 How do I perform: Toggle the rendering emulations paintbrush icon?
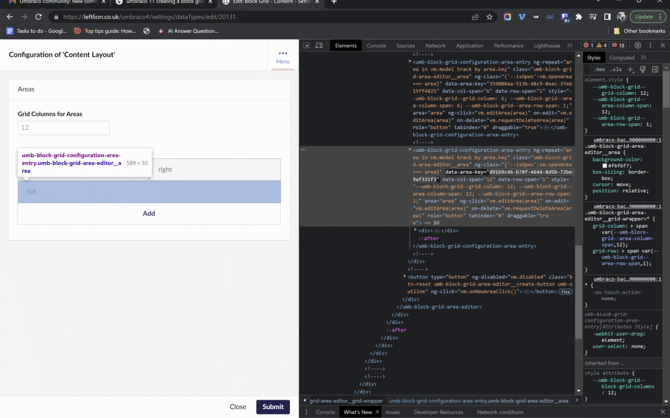(x=643, y=70)
